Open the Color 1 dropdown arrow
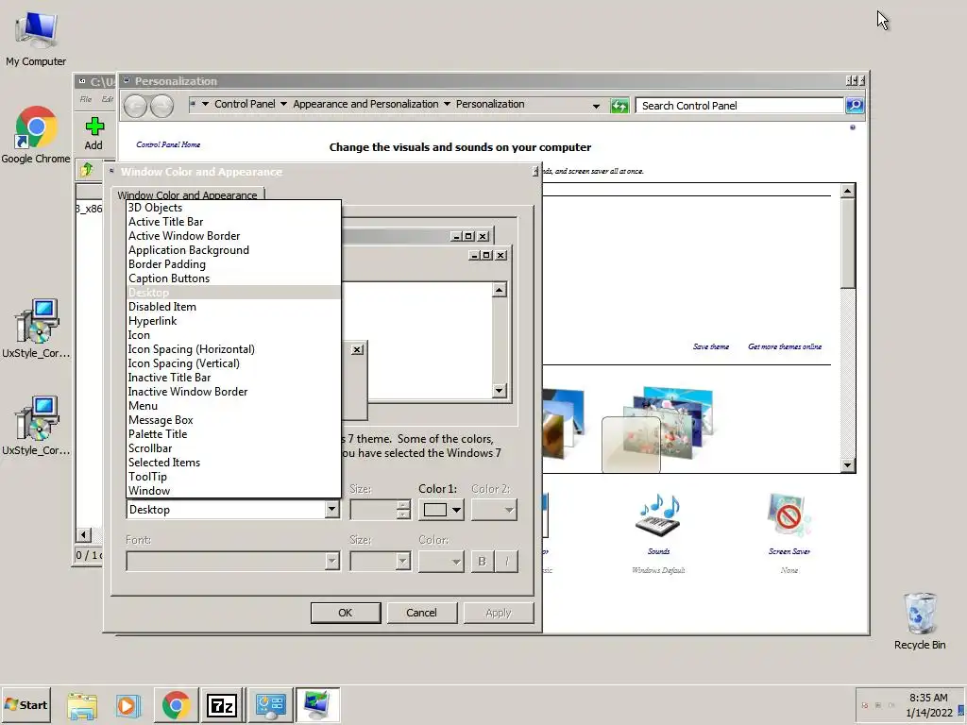 [456, 510]
